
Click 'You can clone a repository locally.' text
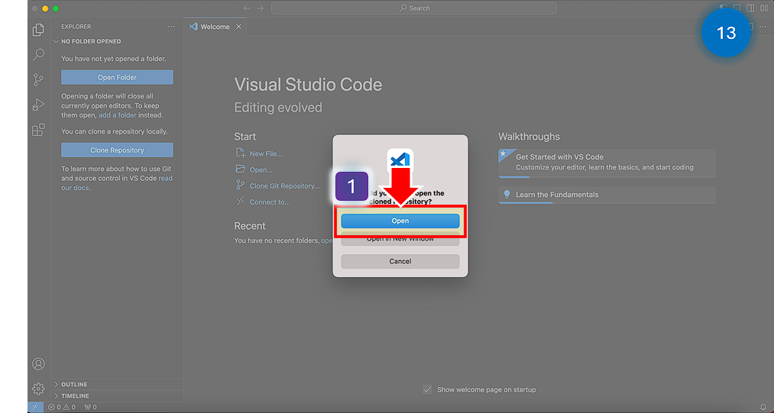115,132
